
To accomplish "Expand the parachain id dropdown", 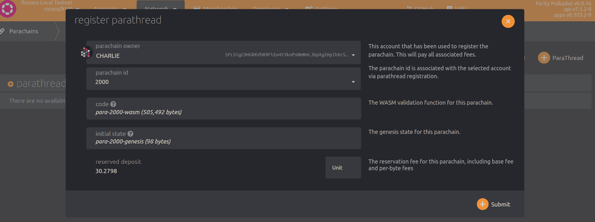I will tap(354, 82).
